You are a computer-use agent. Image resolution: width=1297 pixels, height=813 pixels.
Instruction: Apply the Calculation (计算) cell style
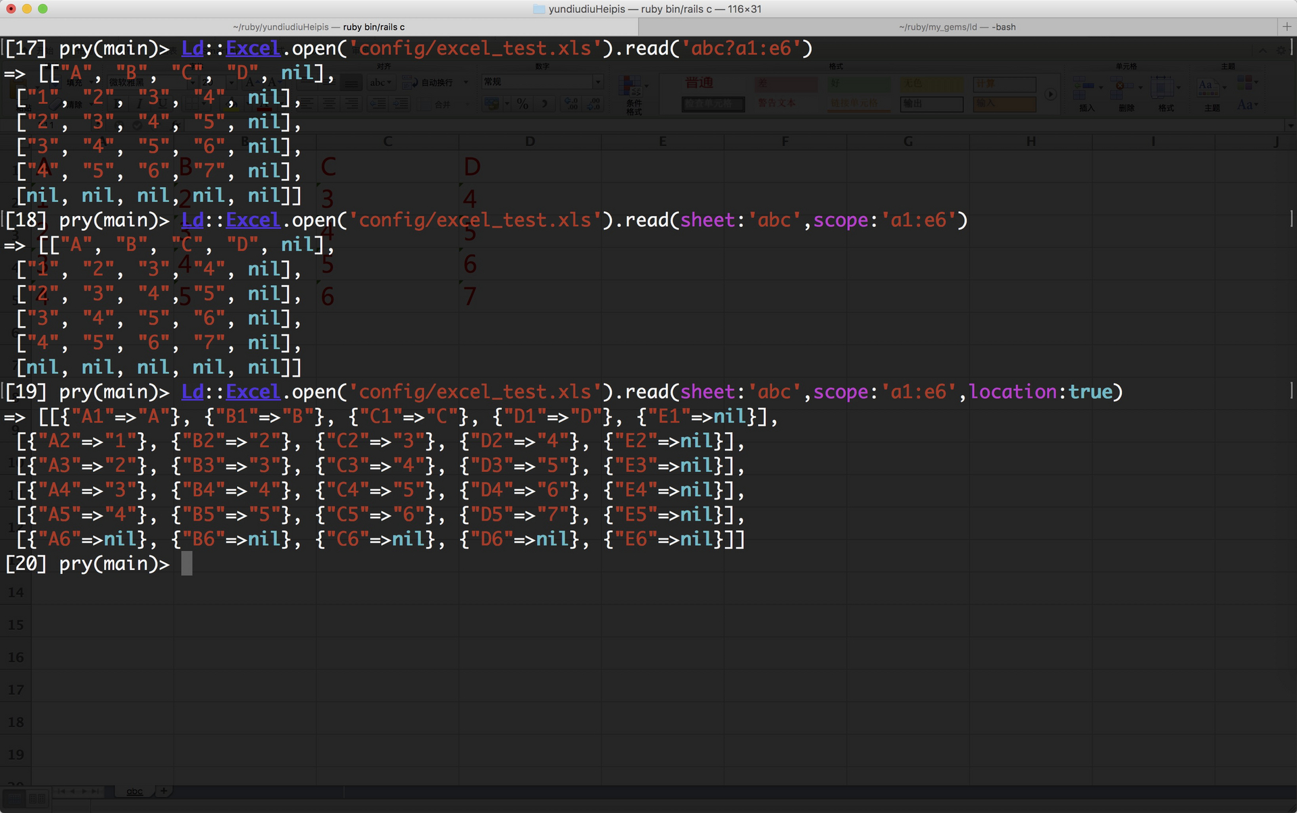[1004, 84]
